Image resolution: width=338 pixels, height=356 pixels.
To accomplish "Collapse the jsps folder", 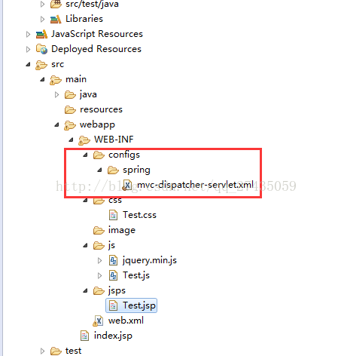I will pyautogui.click(x=85, y=291).
